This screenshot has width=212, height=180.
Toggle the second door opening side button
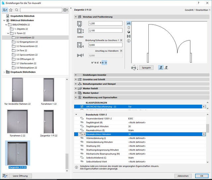[166, 68]
